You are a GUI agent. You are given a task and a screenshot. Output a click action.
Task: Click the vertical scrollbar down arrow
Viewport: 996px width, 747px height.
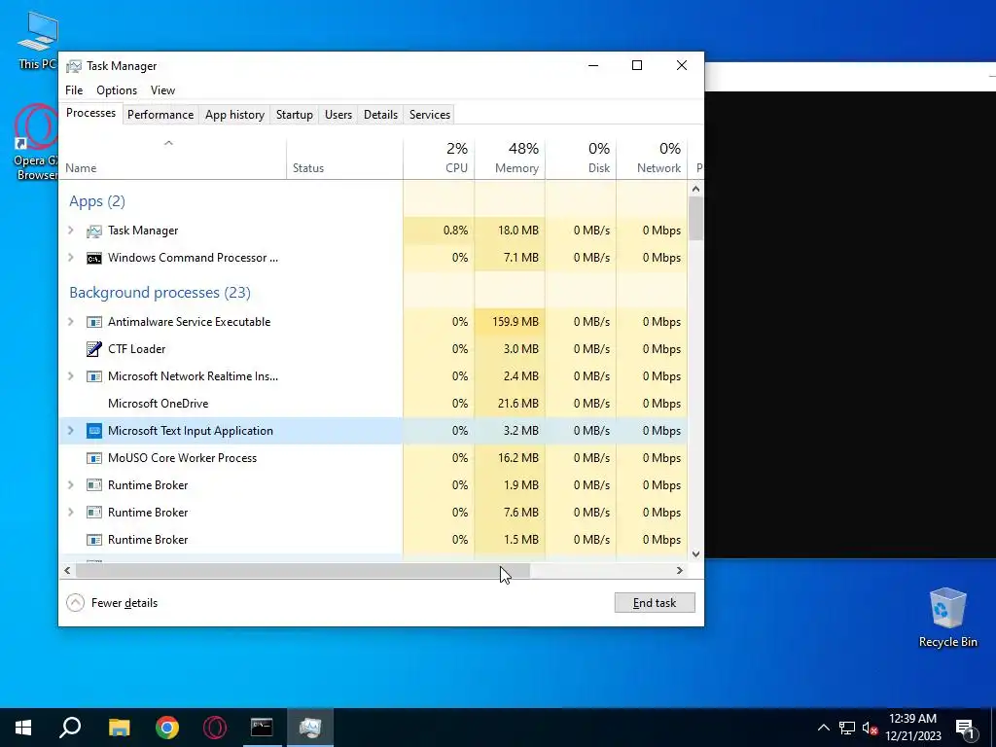[695, 553]
